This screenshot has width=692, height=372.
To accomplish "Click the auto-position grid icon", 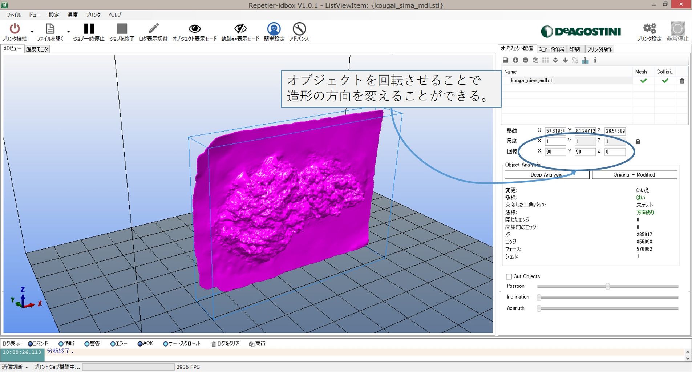I will tap(545, 60).
